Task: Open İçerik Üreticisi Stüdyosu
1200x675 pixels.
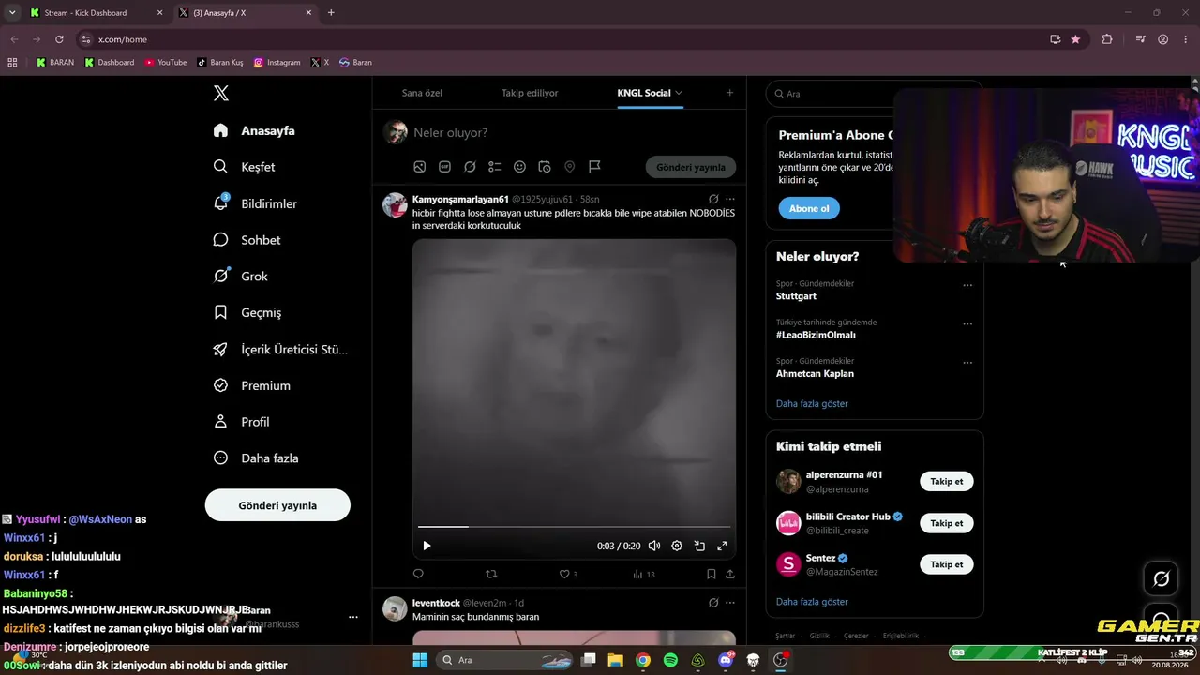Action: 280,349
